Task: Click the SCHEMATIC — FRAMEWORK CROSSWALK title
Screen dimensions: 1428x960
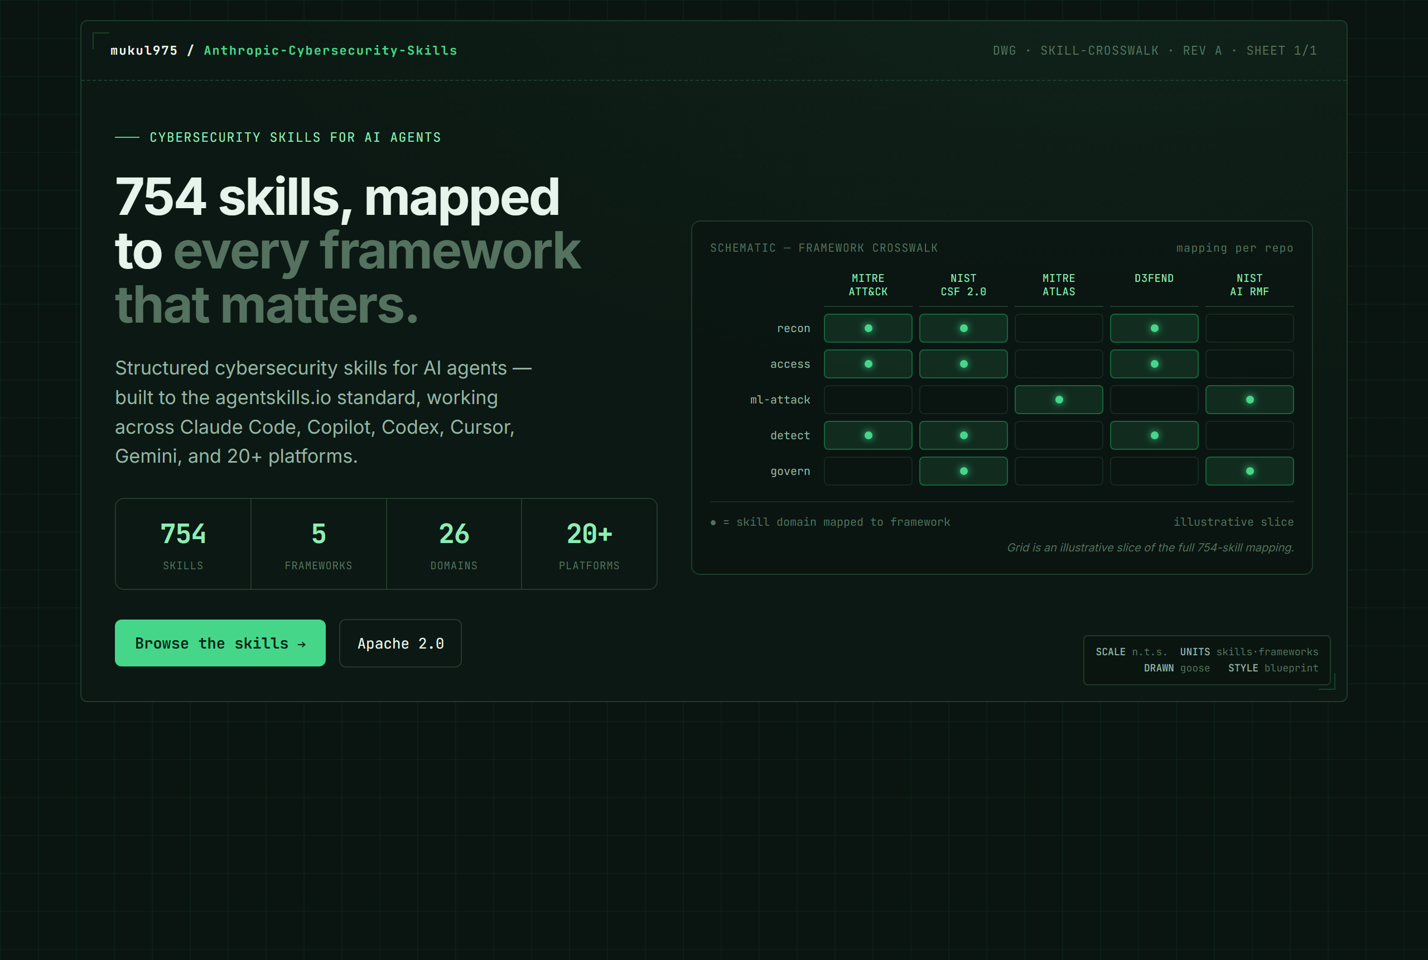Action: pos(823,248)
